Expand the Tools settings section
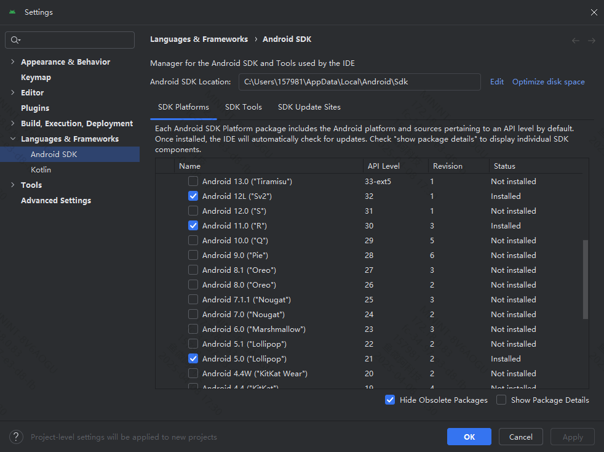Viewport: 604px width, 452px height. coord(13,185)
